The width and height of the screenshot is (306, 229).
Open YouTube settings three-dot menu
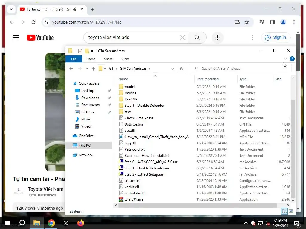(x=253, y=37)
